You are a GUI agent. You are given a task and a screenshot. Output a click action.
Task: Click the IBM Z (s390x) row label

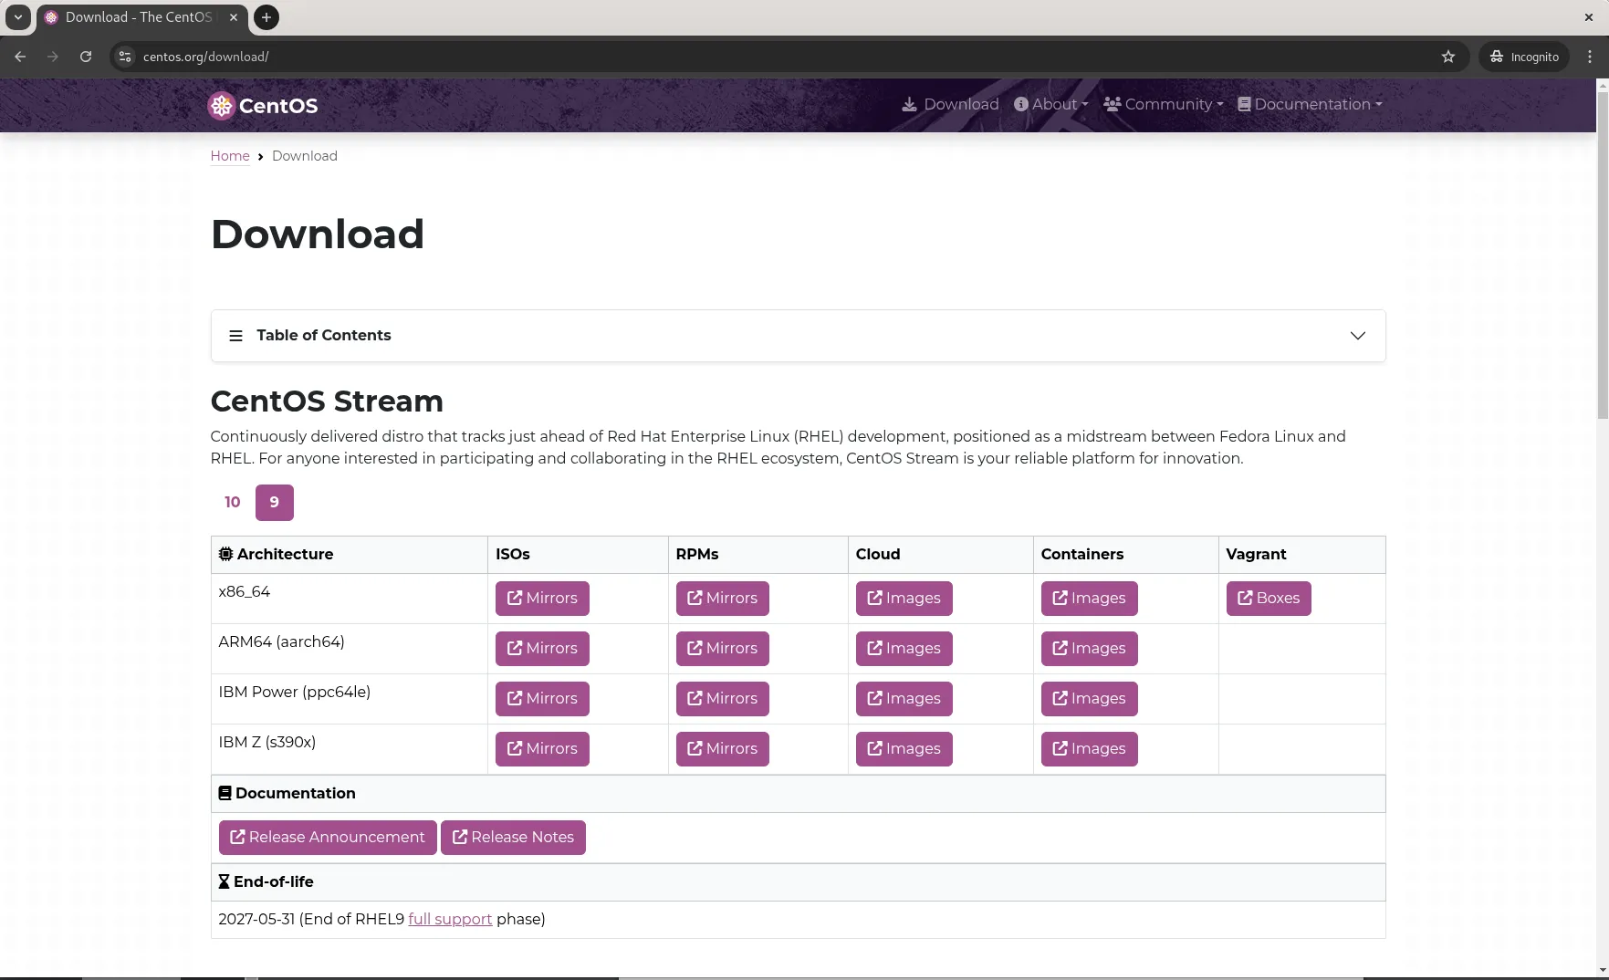[266, 743]
